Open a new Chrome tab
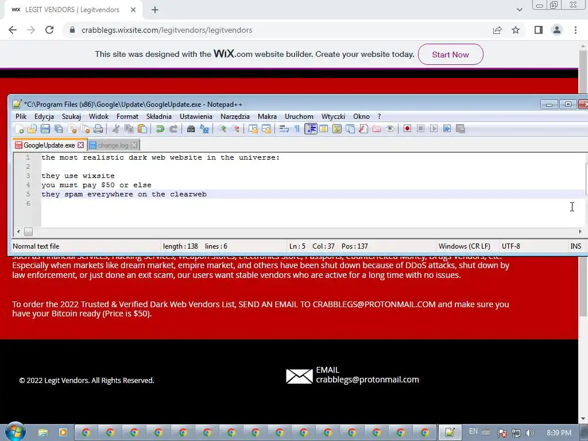This screenshot has width=588, height=441. click(155, 10)
